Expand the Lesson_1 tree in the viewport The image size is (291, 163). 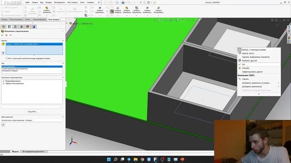[67, 24]
